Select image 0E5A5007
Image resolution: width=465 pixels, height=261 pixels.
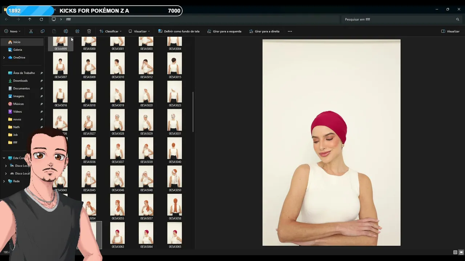60,66
